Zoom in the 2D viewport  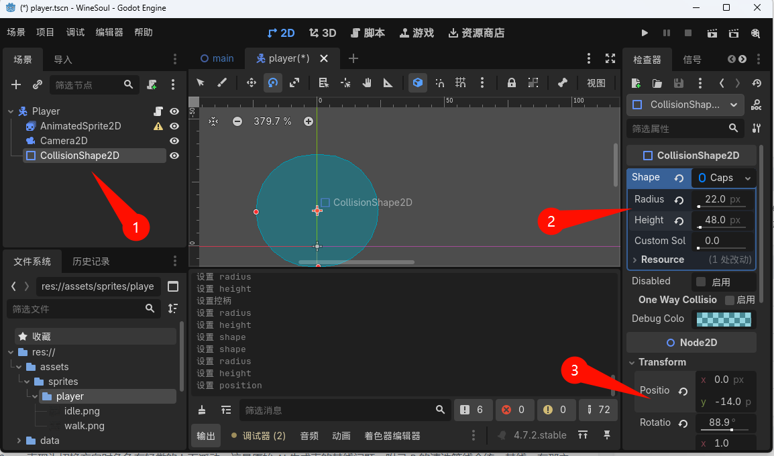coord(309,121)
